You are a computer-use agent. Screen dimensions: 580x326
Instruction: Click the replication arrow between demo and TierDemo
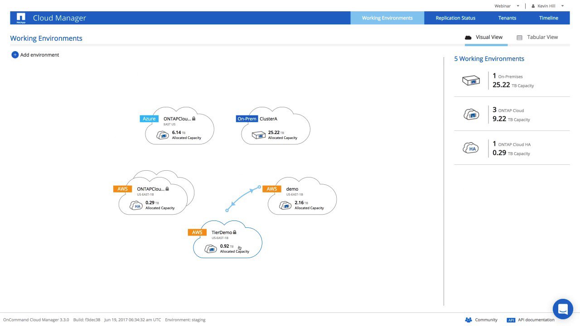pos(243,198)
